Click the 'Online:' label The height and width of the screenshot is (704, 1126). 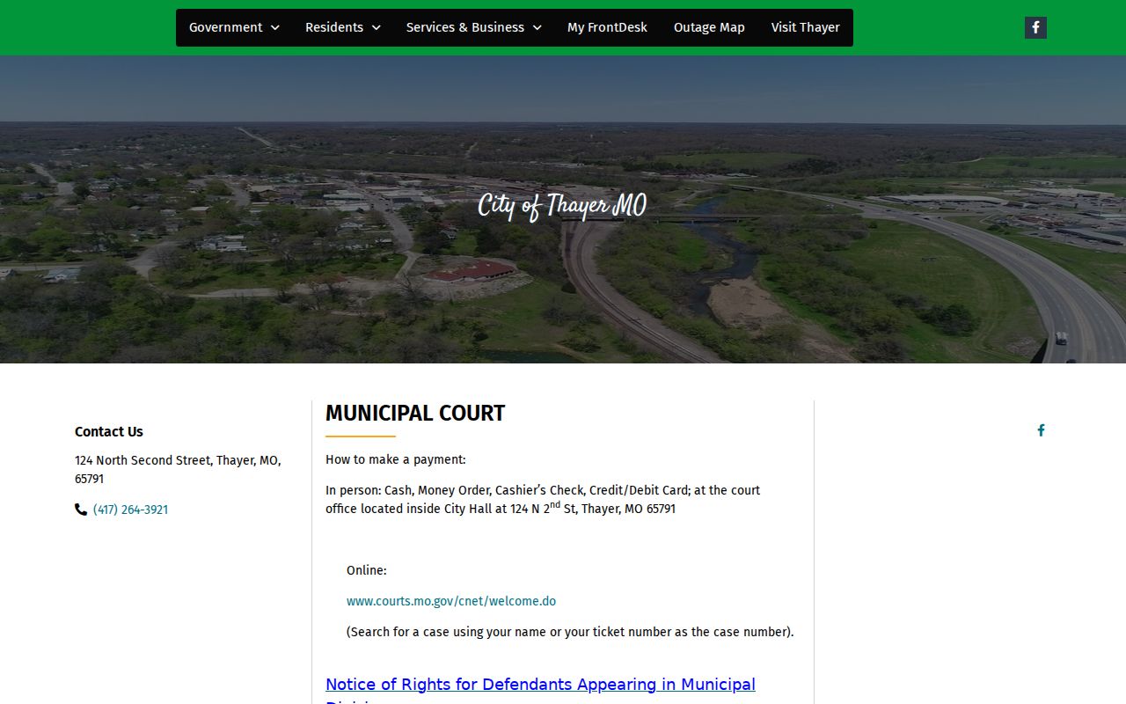coord(367,570)
